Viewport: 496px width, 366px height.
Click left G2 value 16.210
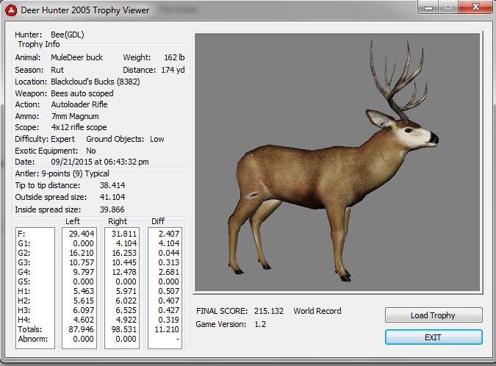82,253
